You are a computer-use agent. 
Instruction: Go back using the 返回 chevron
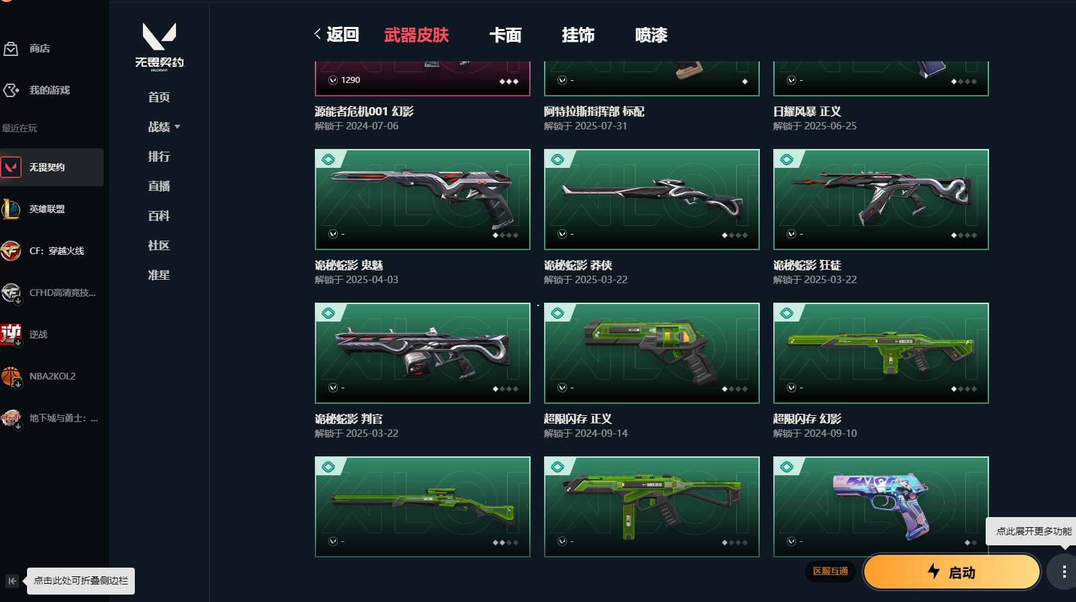click(x=336, y=35)
